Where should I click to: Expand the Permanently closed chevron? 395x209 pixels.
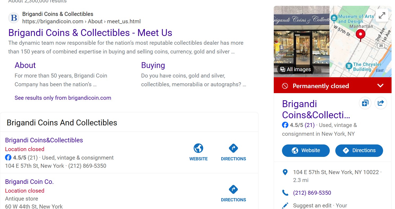pyautogui.click(x=380, y=85)
